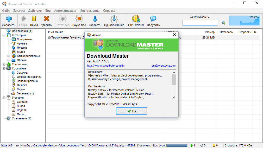Click Ok in the About dialog
The image size is (263, 148).
[131, 111]
